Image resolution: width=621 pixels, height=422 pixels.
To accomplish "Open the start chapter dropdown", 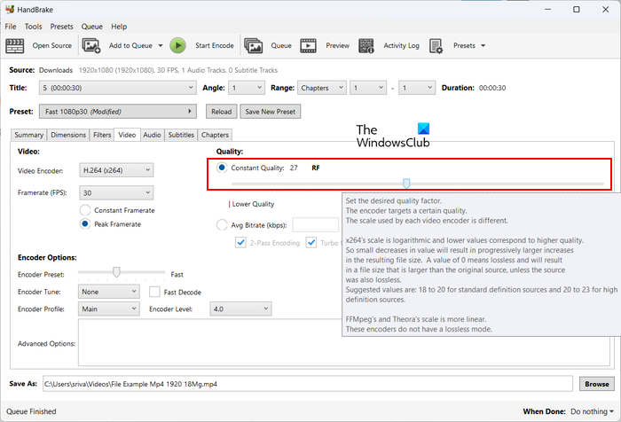I will [368, 88].
